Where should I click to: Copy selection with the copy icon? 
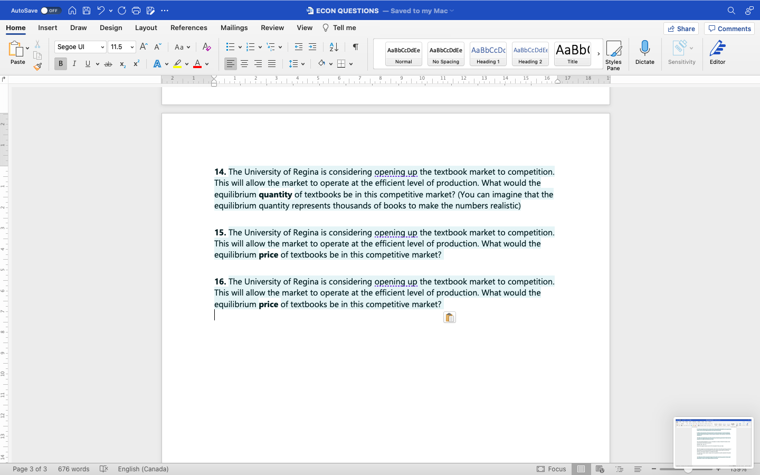click(x=37, y=55)
